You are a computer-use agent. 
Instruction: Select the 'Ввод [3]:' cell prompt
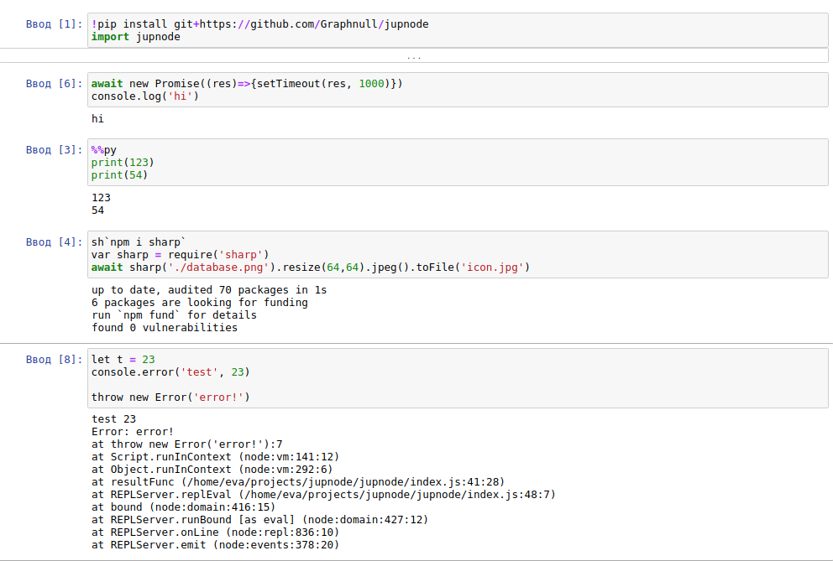point(55,150)
